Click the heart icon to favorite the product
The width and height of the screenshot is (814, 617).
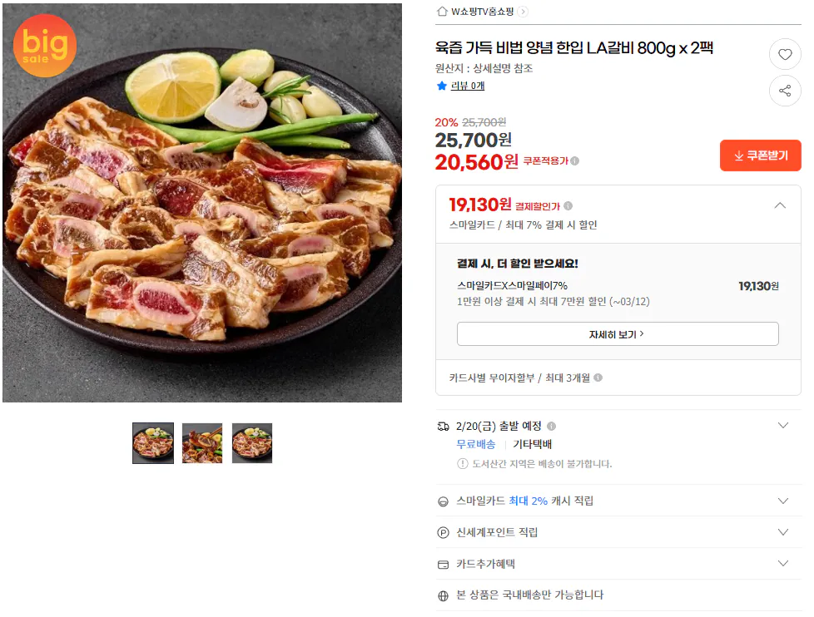click(784, 53)
